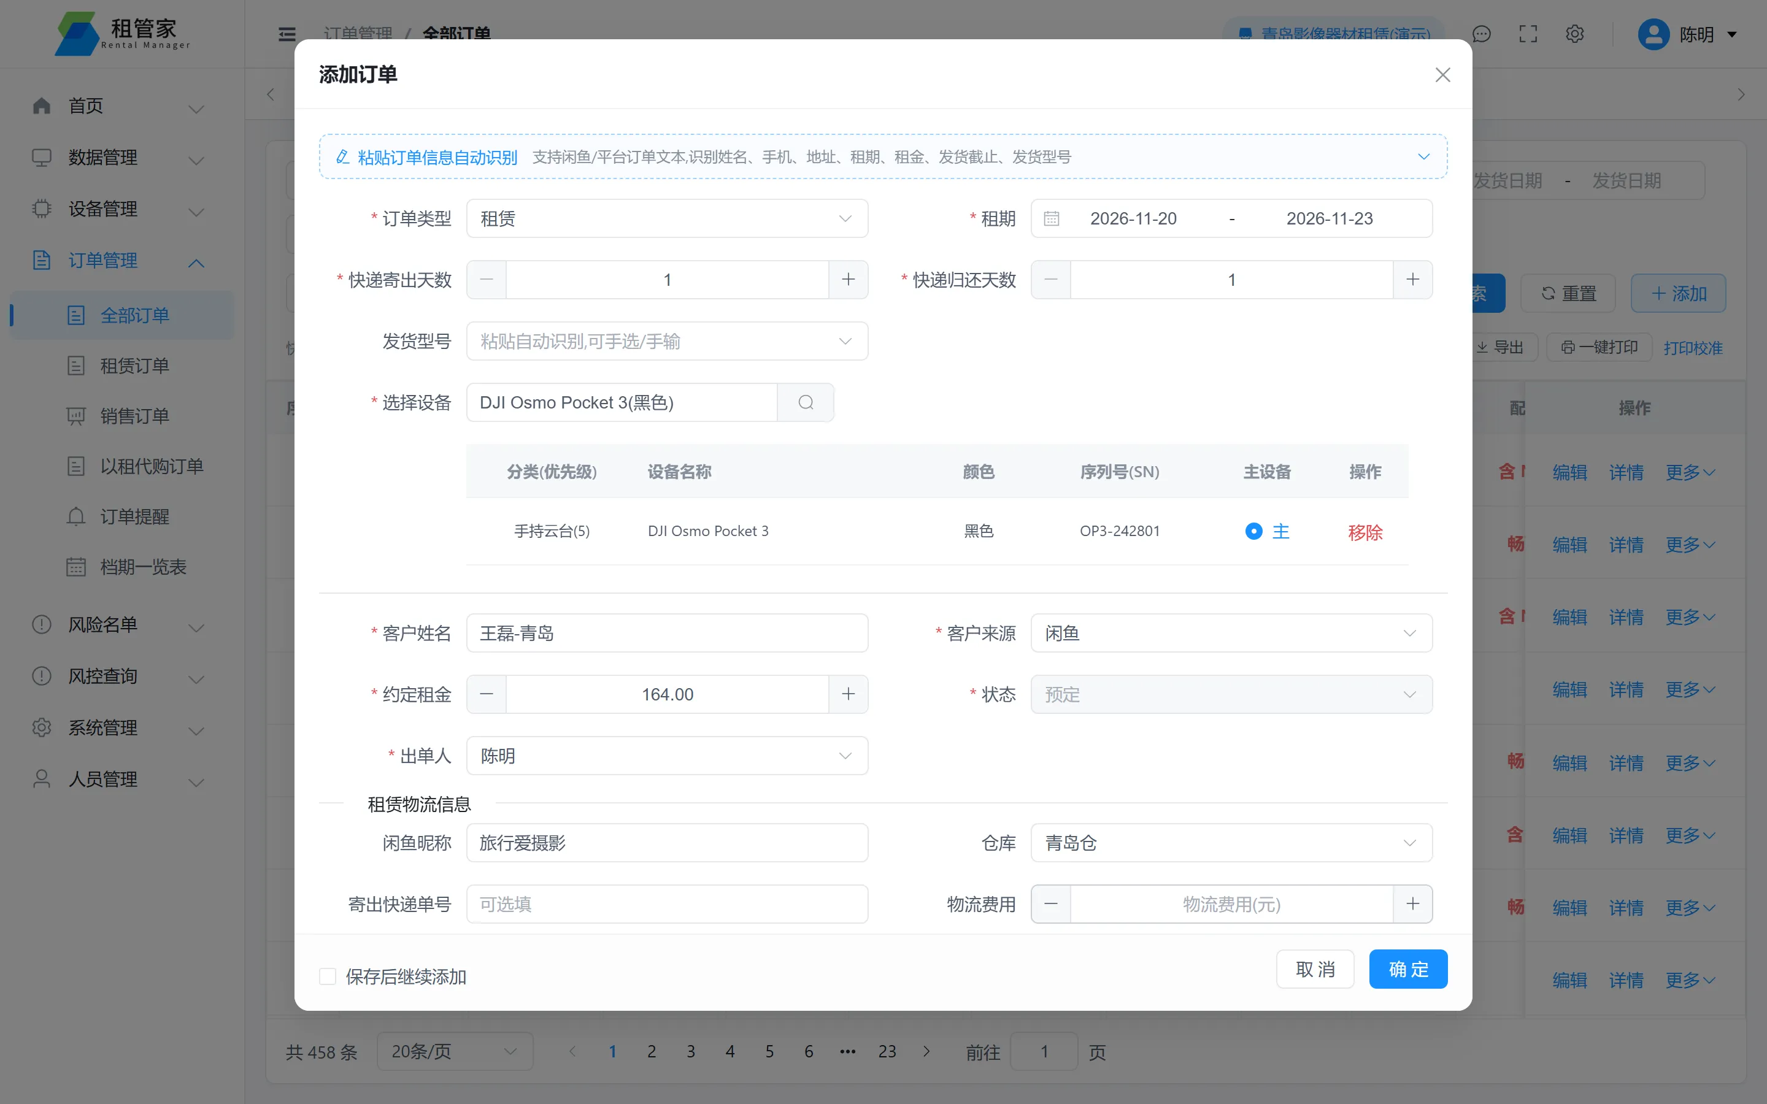Click the 打印校准 link
Viewport: 1767px width, 1104px height.
[x=1693, y=348]
